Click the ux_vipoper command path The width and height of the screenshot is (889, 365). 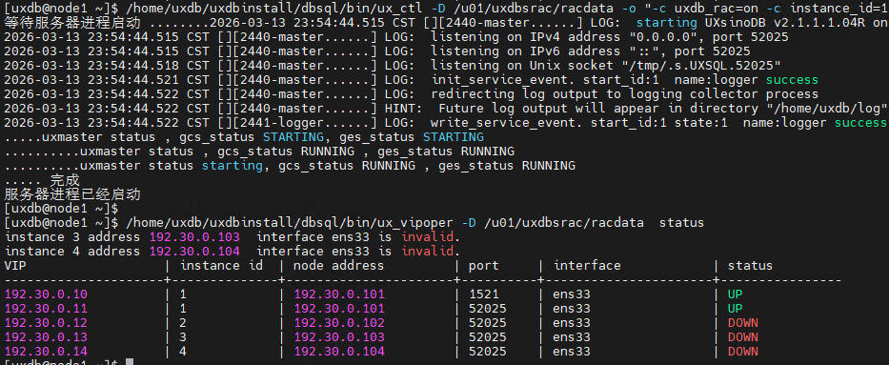point(291,223)
